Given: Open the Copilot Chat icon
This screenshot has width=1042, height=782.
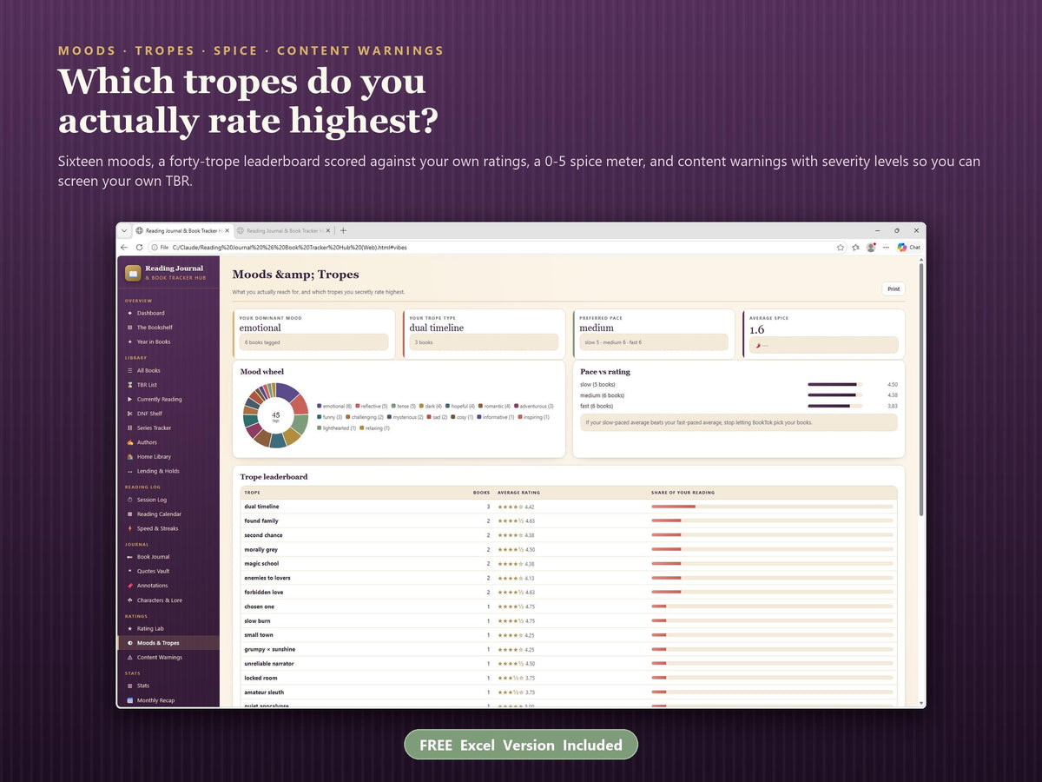Looking at the screenshot, I should tap(908, 248).
